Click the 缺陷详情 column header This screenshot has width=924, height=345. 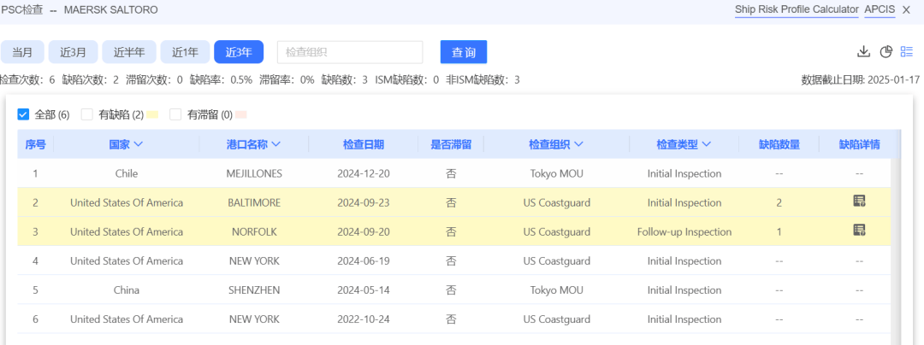point(860,144)
